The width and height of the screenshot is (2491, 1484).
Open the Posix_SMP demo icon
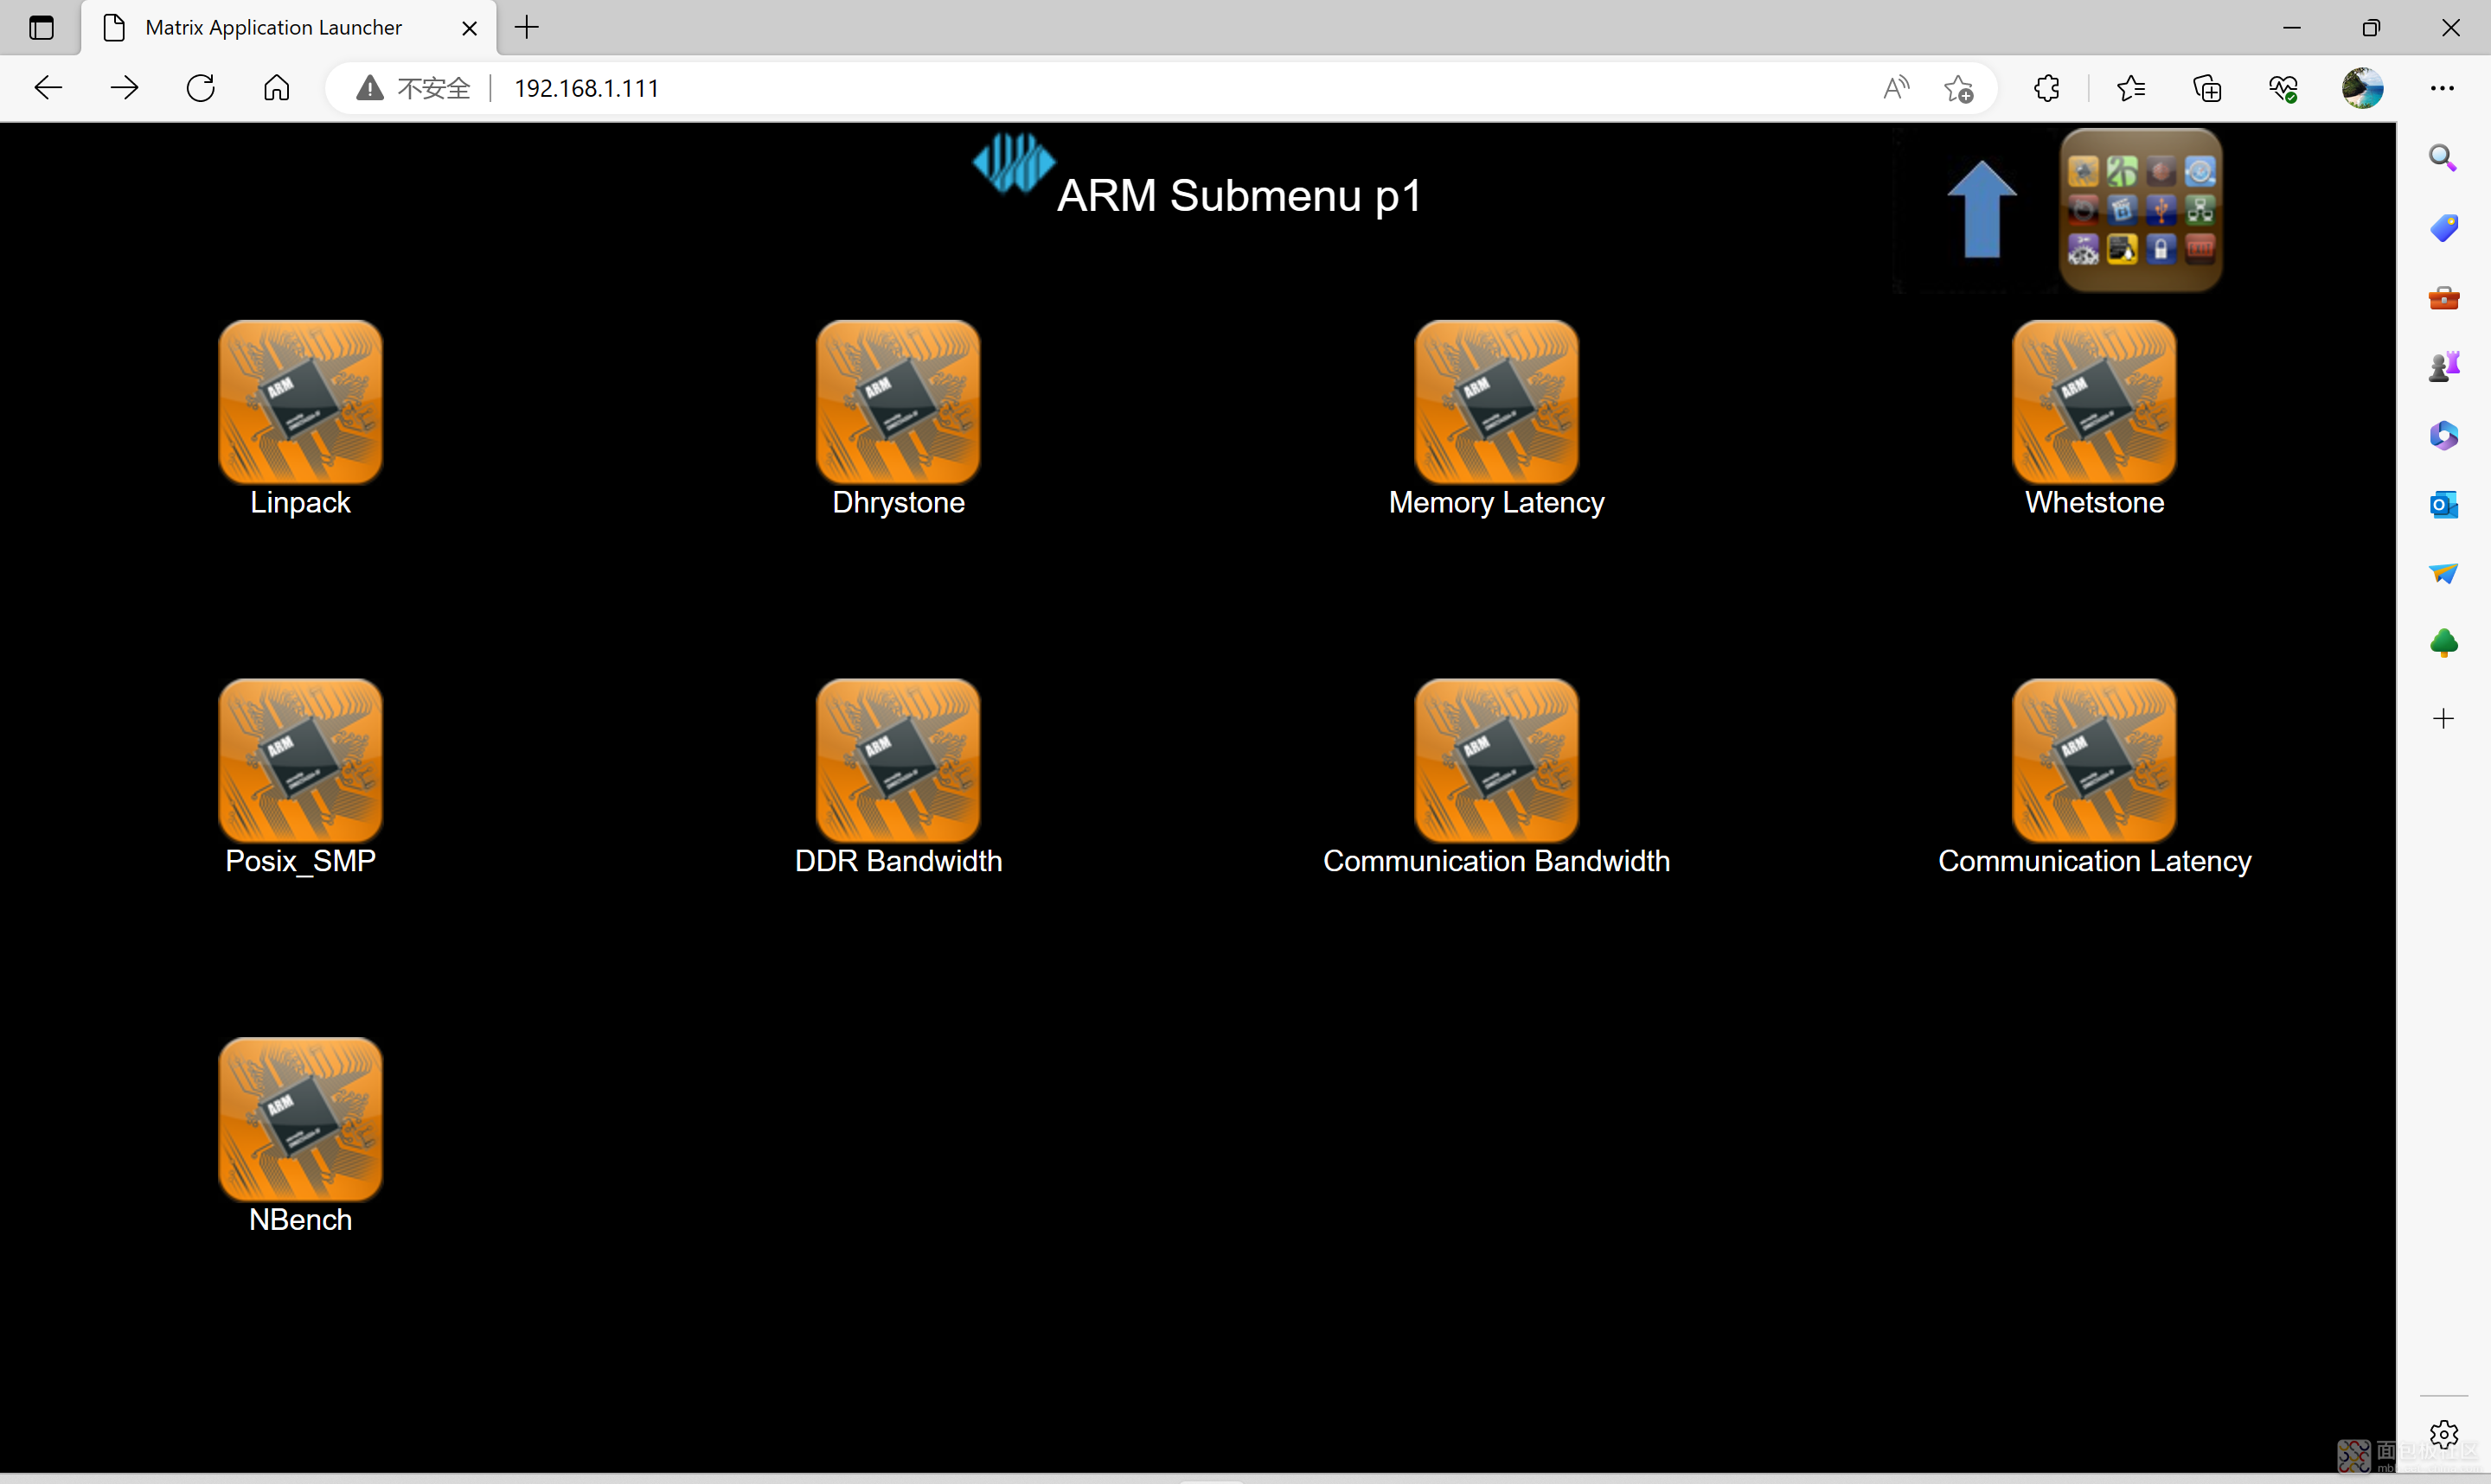(x=300, y=760)
